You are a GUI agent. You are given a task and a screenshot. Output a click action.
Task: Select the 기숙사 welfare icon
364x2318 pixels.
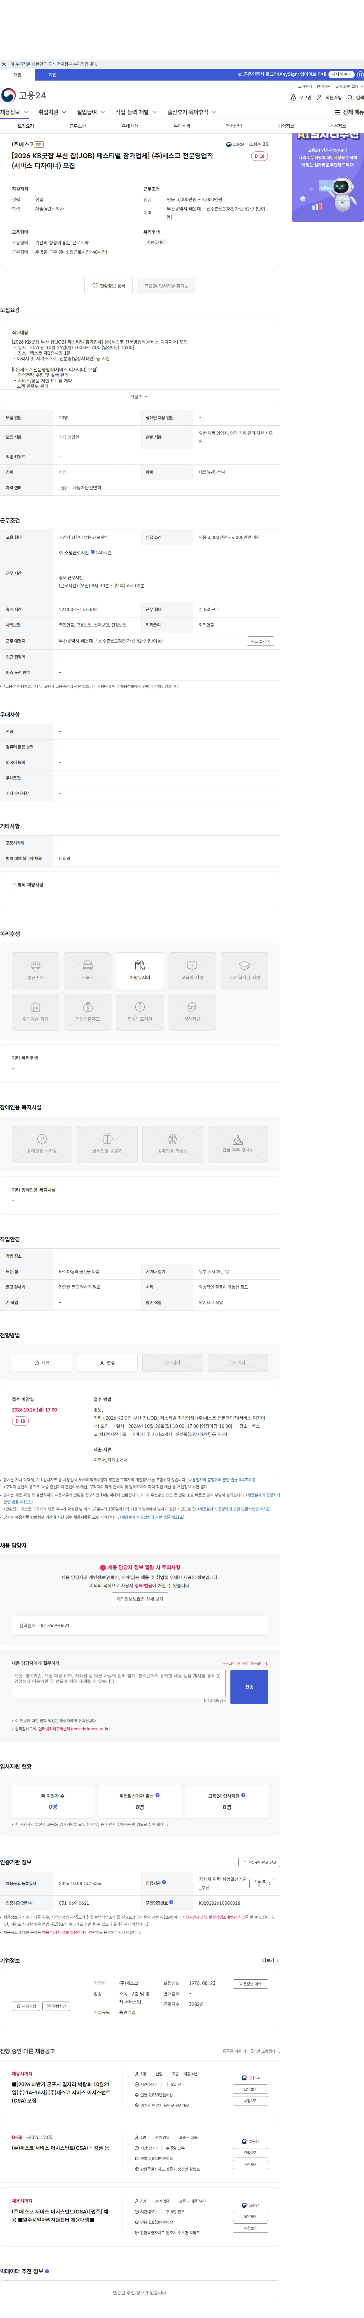coord(87,971)
